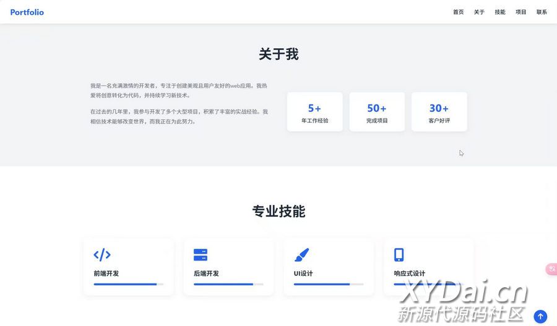557x326 pixels.
Task: Go to the 关于 navigation link
Action: [x=479, y=12]
